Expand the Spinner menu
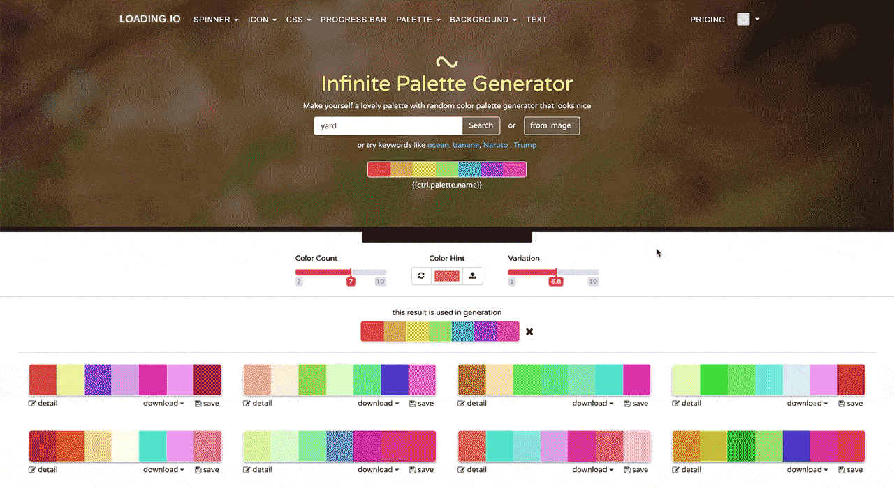 point(216,20)
